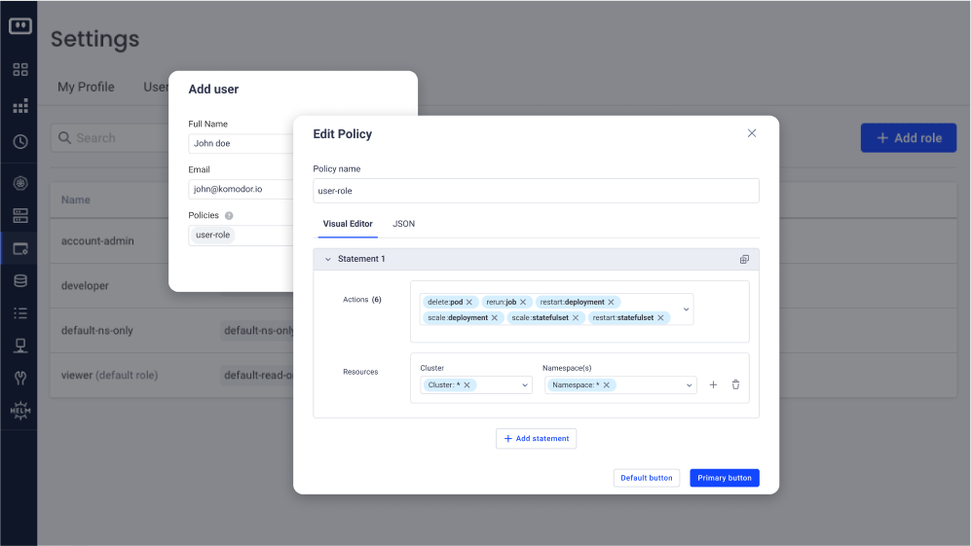Screen dimensions: 971x546
Task: Click the search magnifier icon
Action: coord(64,137)
